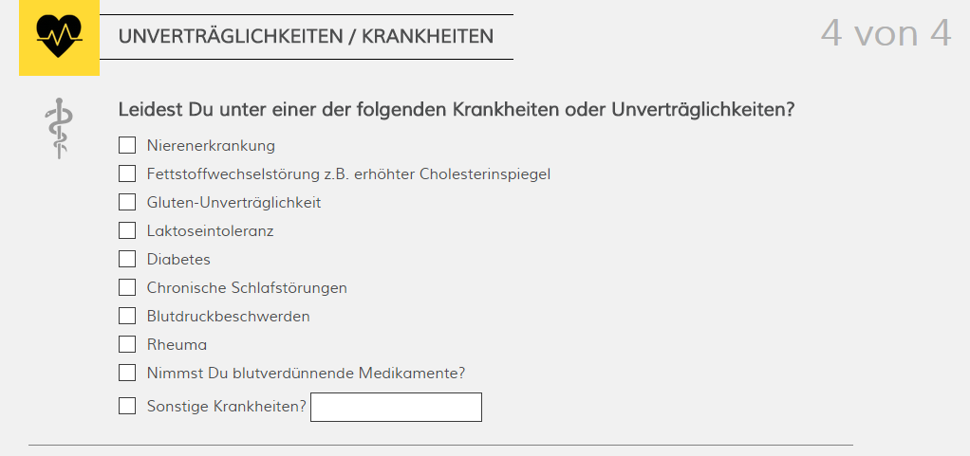Image resolution: width=970 pixels, height=456 pixels.
Task: Check the Nierenerkrankung checkbox
Action: point(127,145)
